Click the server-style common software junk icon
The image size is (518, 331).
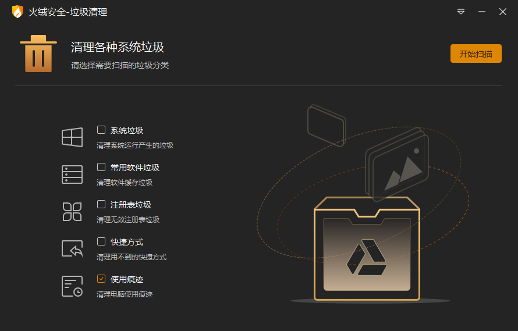click(x=72, y=175)
